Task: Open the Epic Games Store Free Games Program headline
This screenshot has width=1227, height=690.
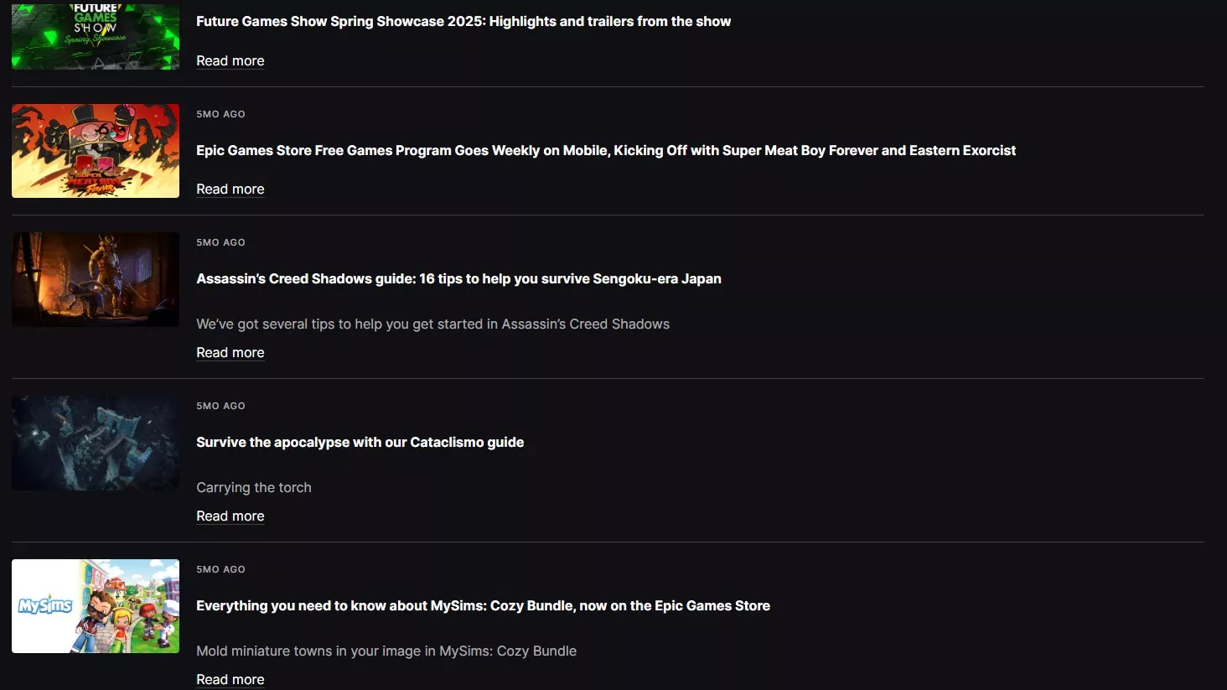Action: pos(606,150)
